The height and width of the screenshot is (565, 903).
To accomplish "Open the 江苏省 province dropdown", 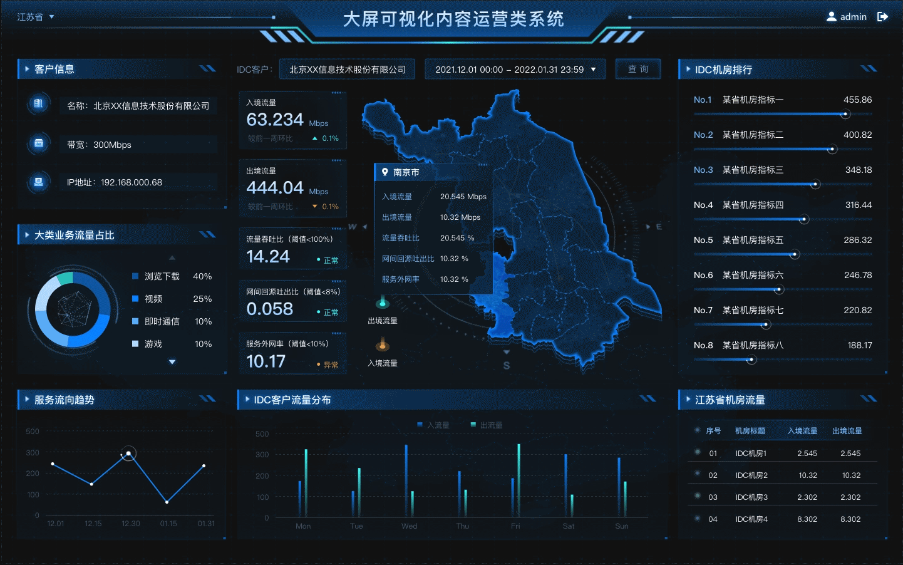I will coord(36,17).
